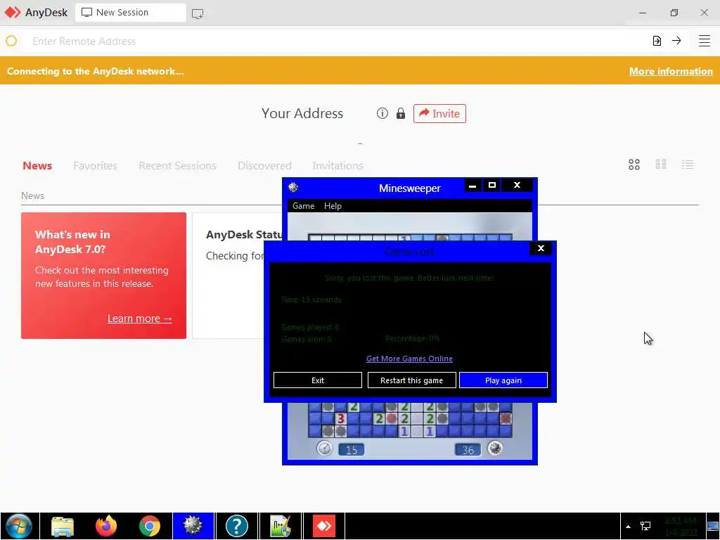Click the Help question mark taskbar icon
The width and height of the screenshot is (720, 540).
click(237, 526)
